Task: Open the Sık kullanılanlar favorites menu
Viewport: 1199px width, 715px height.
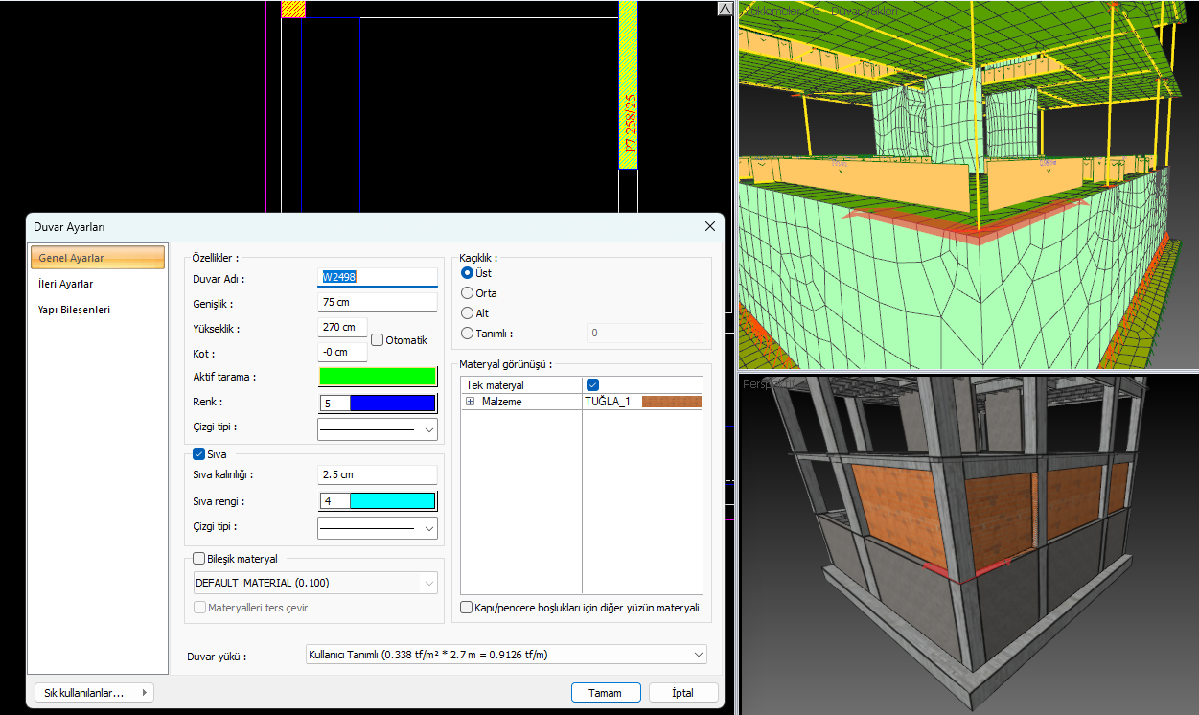Action: coord(93,693)
